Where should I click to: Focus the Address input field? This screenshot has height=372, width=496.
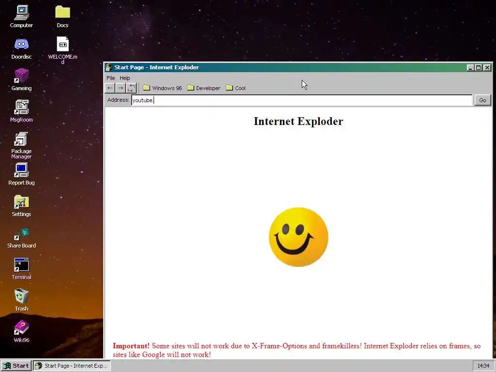click(302, 100)
